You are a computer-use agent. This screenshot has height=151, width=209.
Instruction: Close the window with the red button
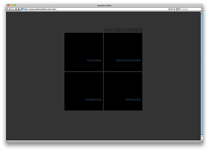coord(8,5)
